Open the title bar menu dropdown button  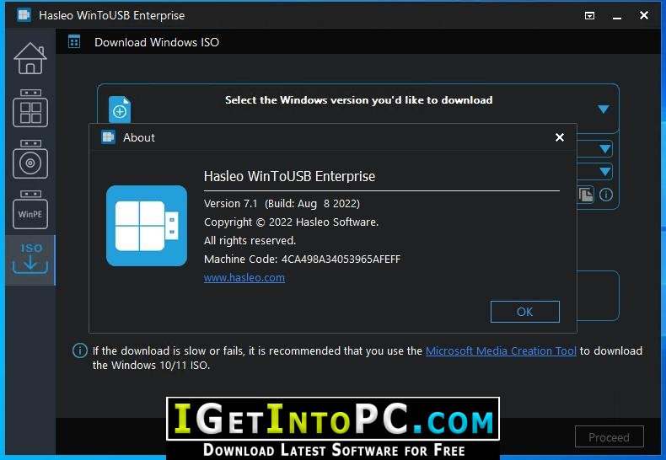[589, 16]
